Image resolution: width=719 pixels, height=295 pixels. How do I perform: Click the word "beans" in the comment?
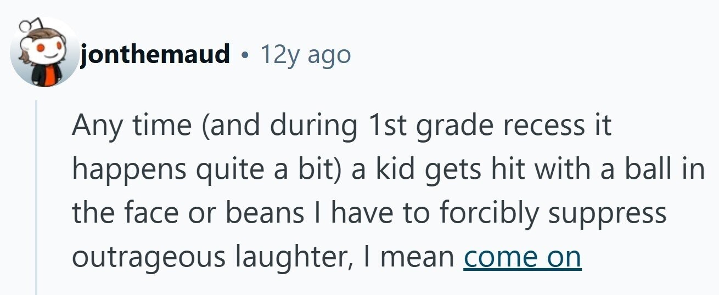pyautogui.click(x=265, y=213)
